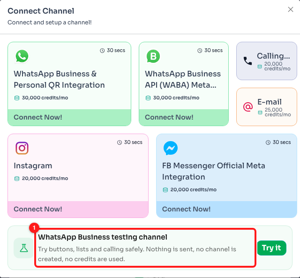Click clock icon on Instagram card
Viewport: 300px width, 278px height.
pyautogui.click(x=120, y=143)
